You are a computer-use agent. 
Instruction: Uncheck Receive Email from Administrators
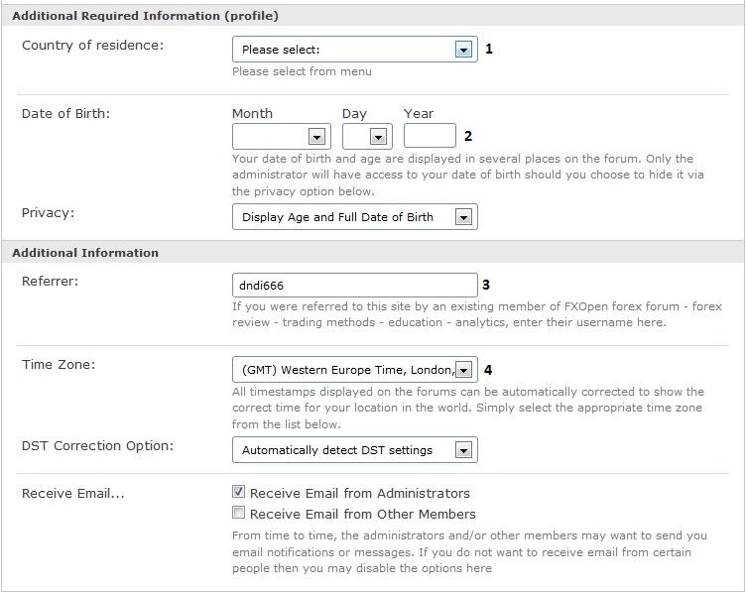pyautogui.click(x=238, y=492)
